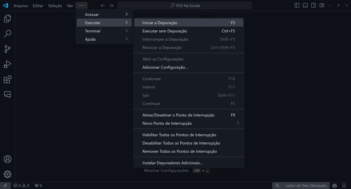The height and width of the screenshot is (189, 351).
Task: Click Leitor de Tela Otimizado status
Action: tap(306, 186)
